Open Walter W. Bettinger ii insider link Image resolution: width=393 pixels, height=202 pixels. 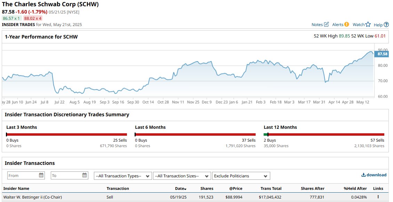33,197
